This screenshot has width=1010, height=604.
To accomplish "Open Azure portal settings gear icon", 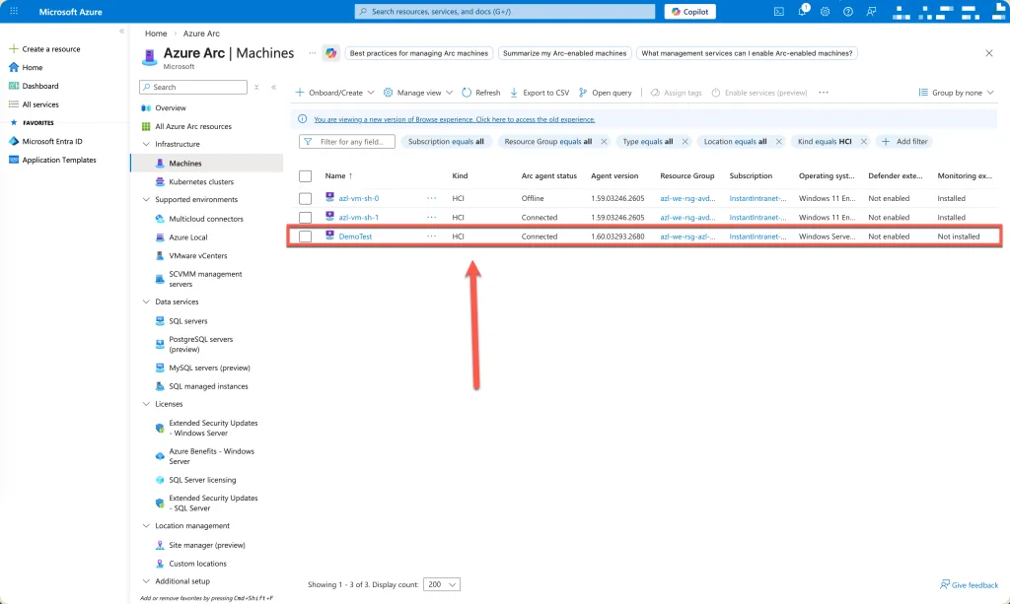I will (825, 12).
